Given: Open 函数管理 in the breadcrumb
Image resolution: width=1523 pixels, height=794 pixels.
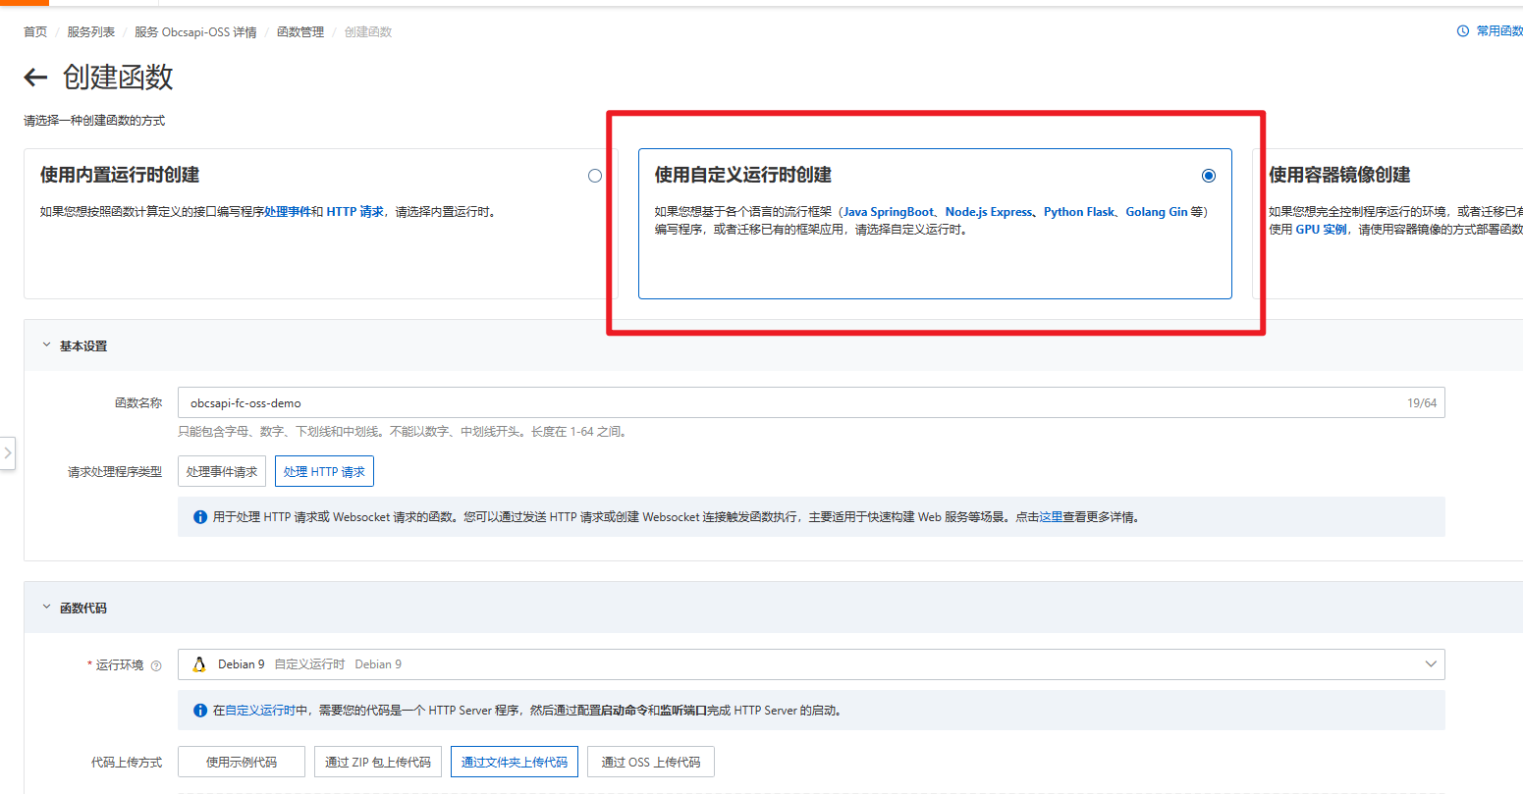Looking at the screenshot, I should (x=299, y=32).
